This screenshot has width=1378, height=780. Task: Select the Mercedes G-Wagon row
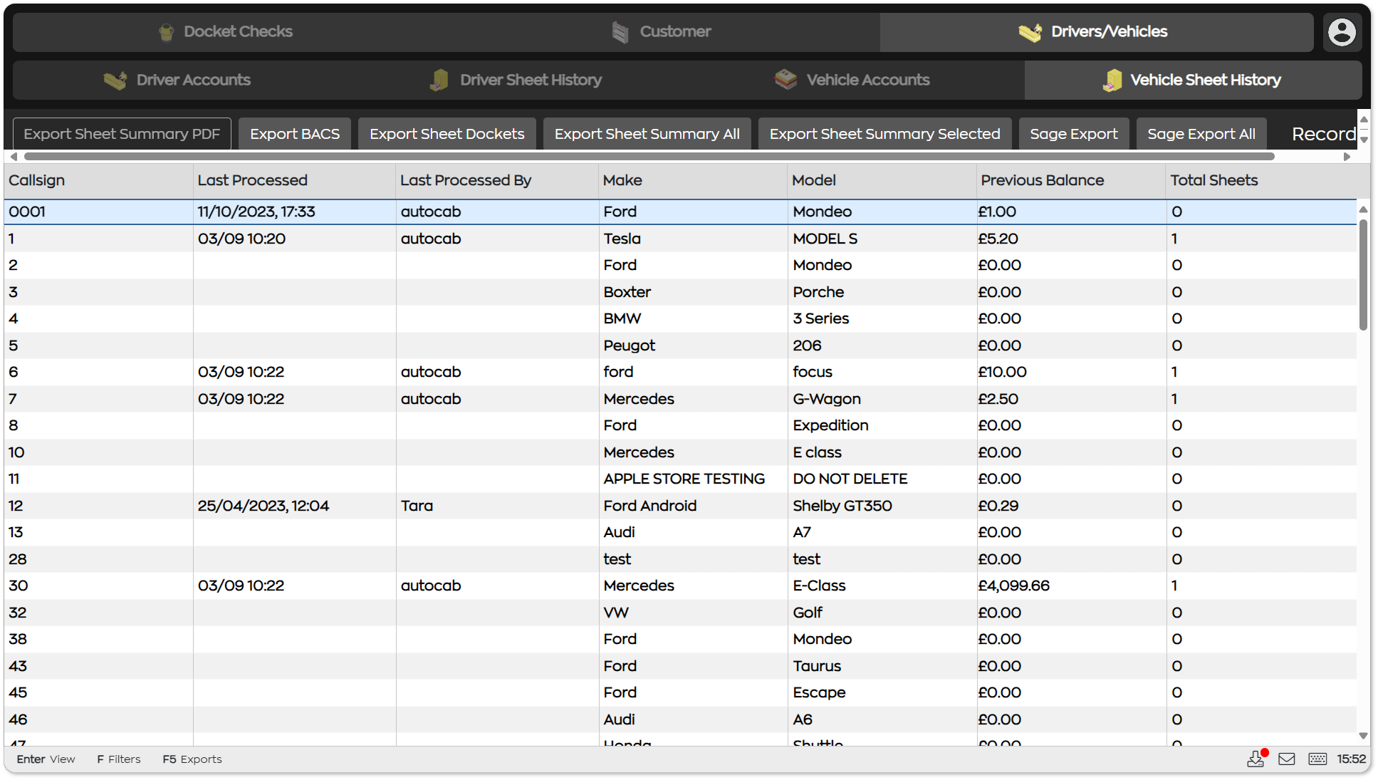coord(680,399)
